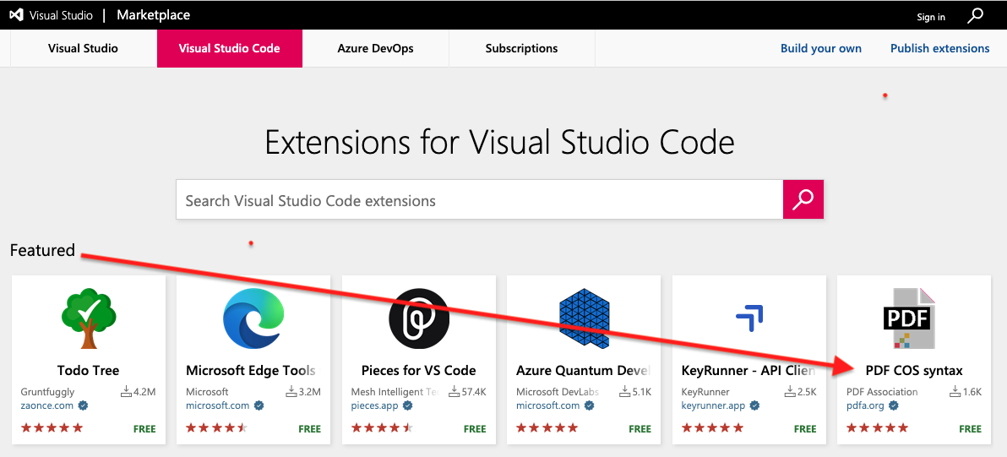Click the Publish extensions link
Screen dimensions: 1007x457
pos(939,48)
